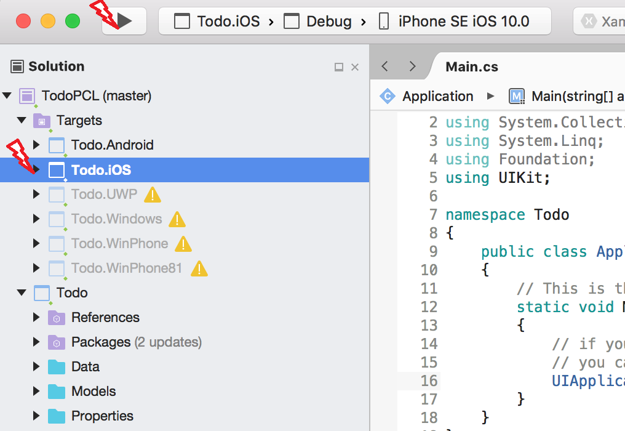Select the Todo.iOS project row
The image size is (625, 431).
pos(185,169)
